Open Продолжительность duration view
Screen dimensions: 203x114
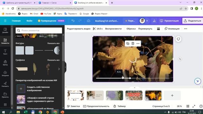click(96, 106)
